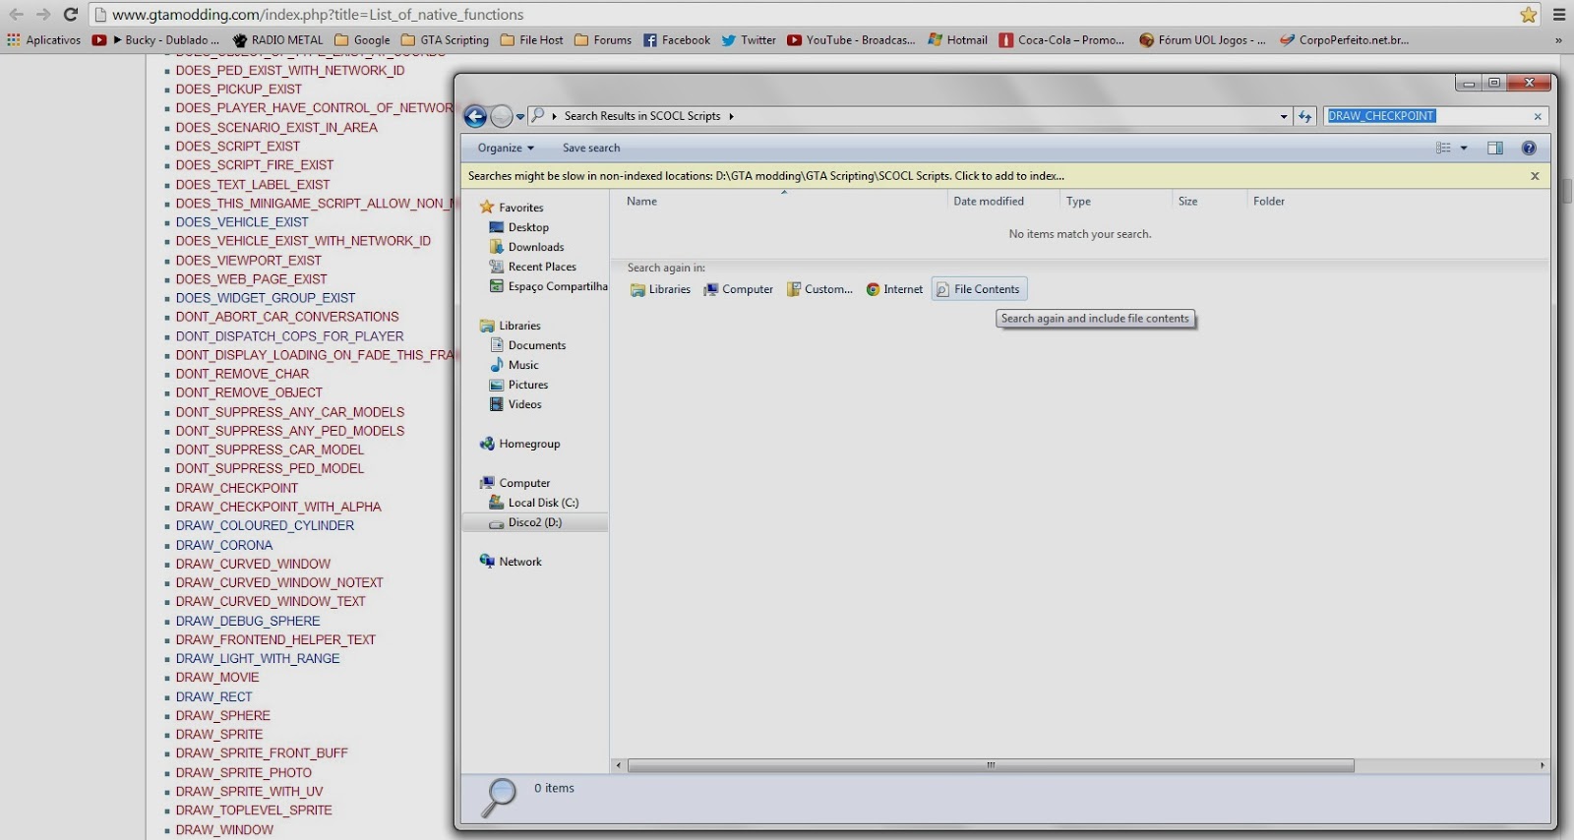Open Music library
1574x840 pixels.
tap(514, 365)
